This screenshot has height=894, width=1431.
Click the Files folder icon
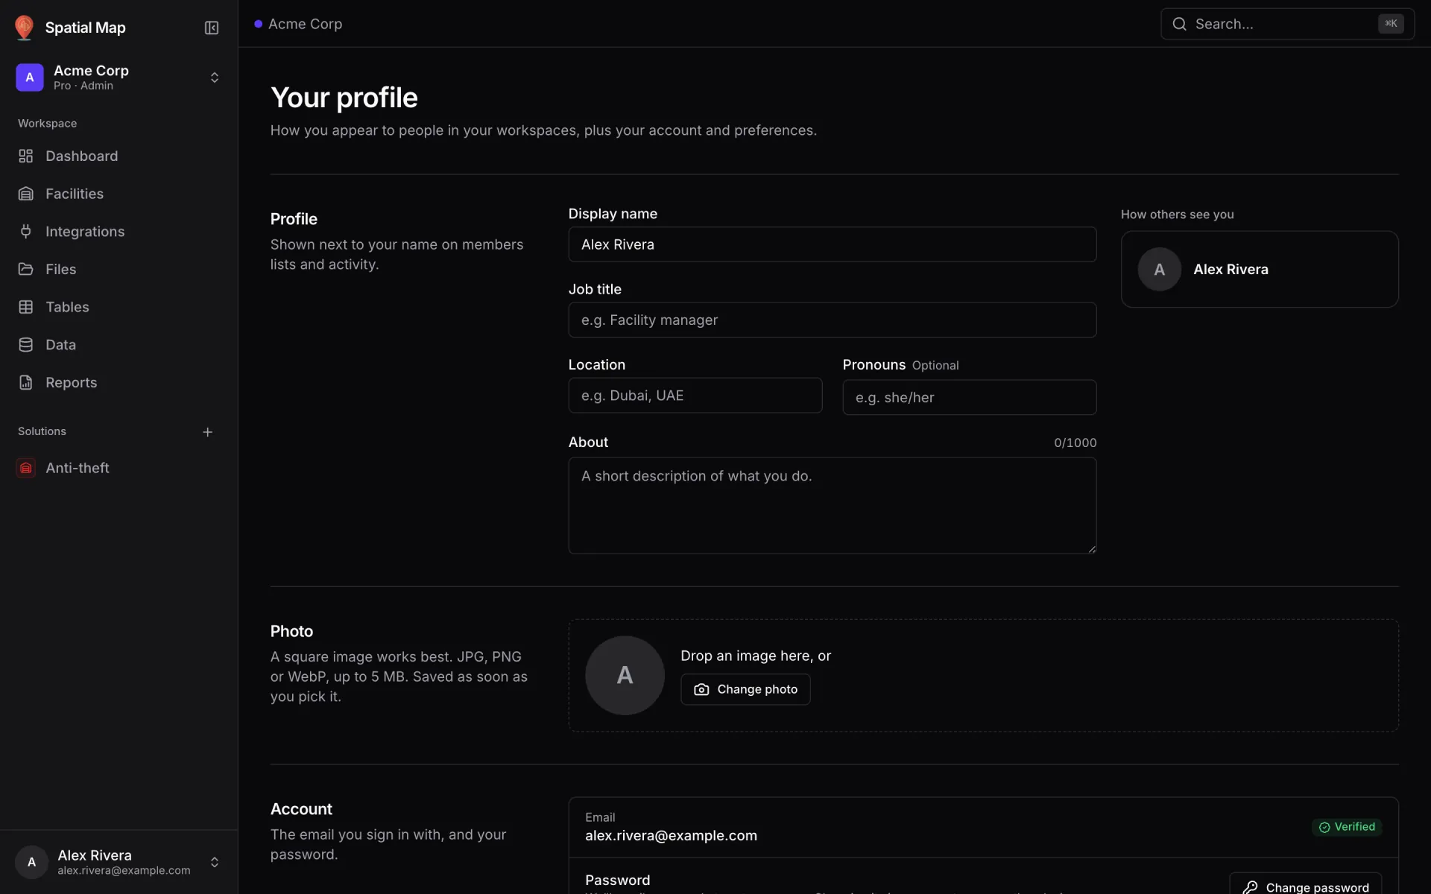point(26,269)
